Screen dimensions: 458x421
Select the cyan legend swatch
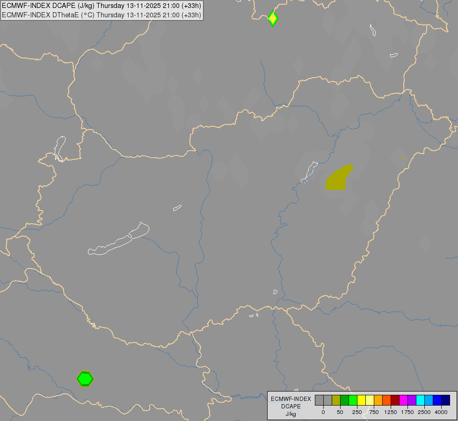[420, 400]
